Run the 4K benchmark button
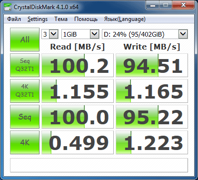Image resolution: width=198 pixels, height=180 pixels. click(25, 142)
